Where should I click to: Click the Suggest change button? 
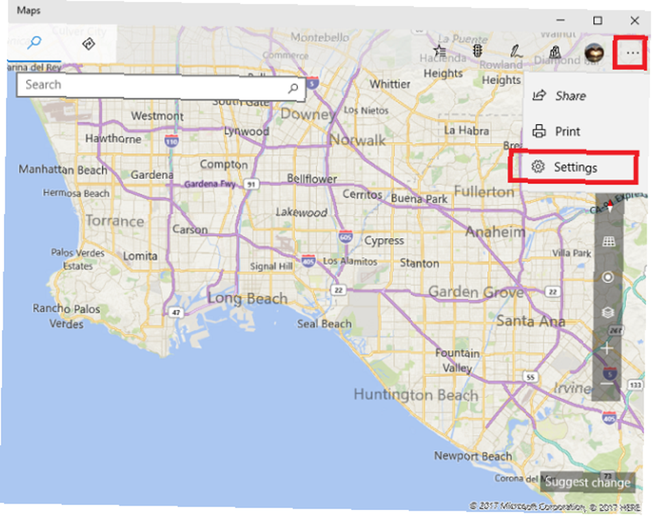587,482
